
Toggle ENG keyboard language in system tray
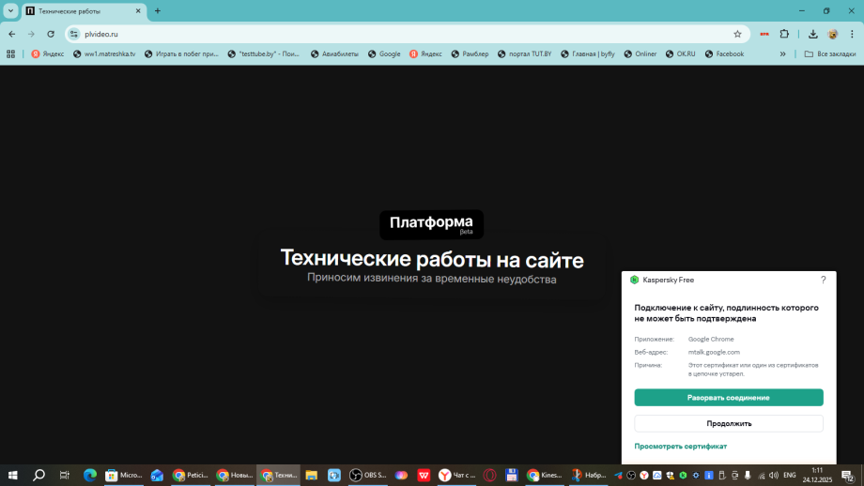(x=790, y=475)
